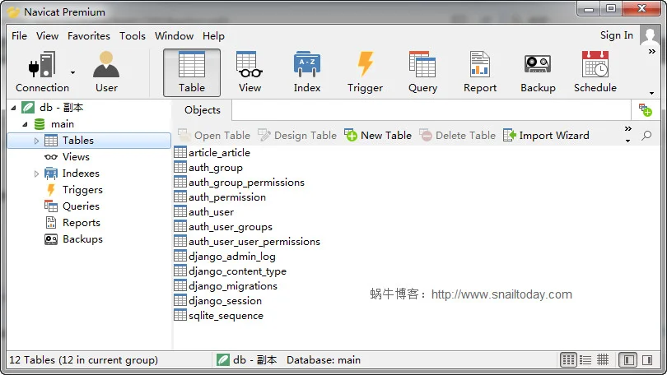Show more main toolbar items chevron

[651, 51]
